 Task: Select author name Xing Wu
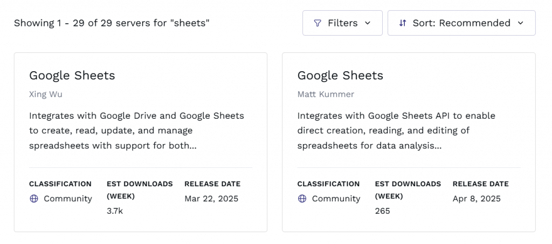(46, 94)
